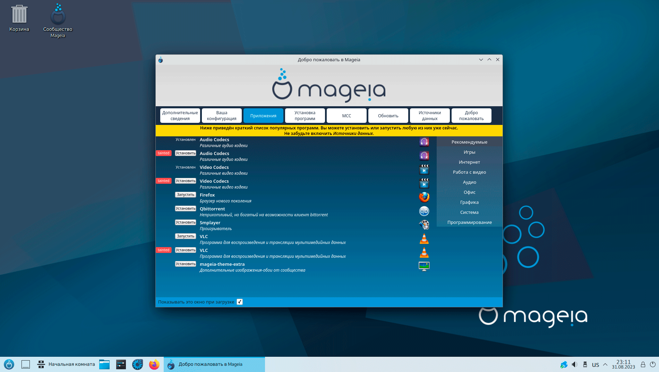Click the Qbittorrent application name
The width and height of the screenshot is (659, 372).
point(212,209)
